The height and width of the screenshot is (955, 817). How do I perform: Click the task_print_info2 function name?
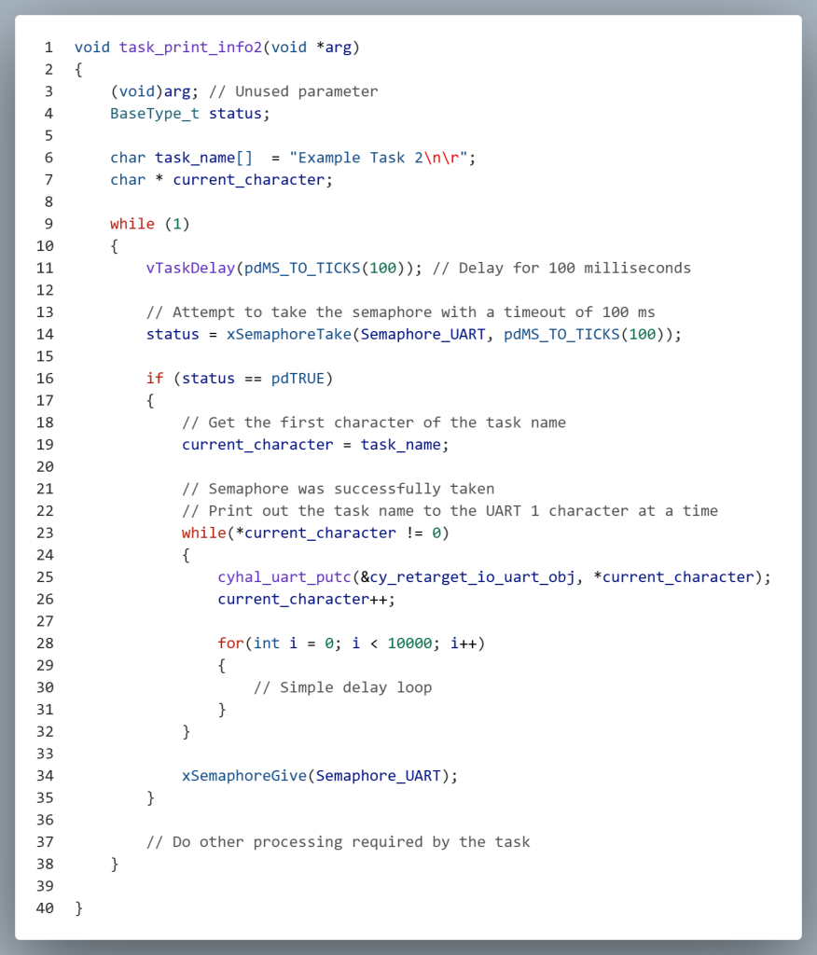pyautogui.click(x=190, y=47)
